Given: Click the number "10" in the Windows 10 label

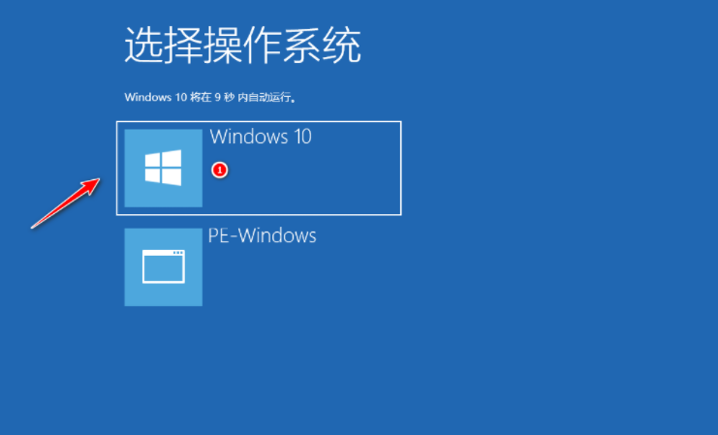Looking at the screenshot, I should (302, 137).
